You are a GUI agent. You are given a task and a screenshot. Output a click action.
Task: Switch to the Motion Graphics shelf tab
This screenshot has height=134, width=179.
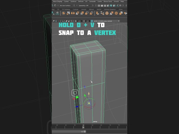click(110, 9)
